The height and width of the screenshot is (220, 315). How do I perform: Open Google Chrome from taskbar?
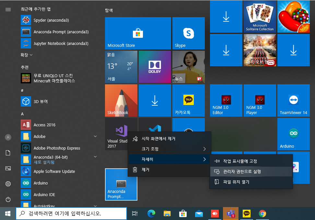pyautogui.click(x=262, y=214)
